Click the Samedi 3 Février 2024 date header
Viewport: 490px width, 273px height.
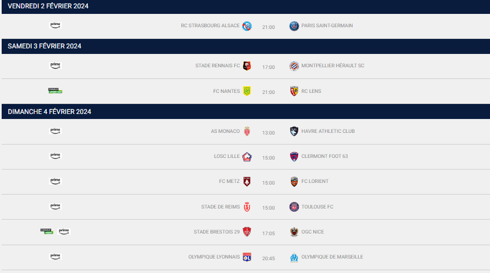click(44, 46)
